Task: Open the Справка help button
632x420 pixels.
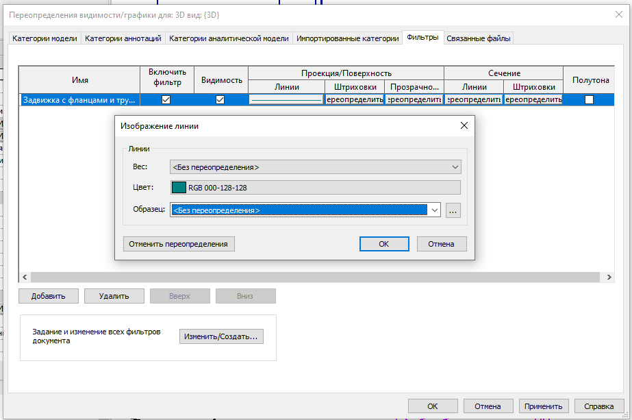Action: [598, 406]
